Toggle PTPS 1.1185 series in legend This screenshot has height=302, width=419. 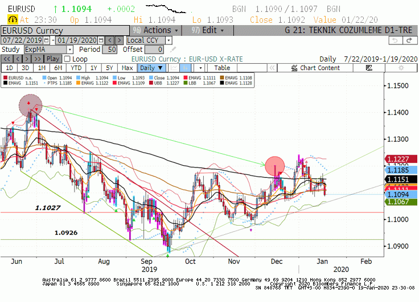tap(57, 83)
